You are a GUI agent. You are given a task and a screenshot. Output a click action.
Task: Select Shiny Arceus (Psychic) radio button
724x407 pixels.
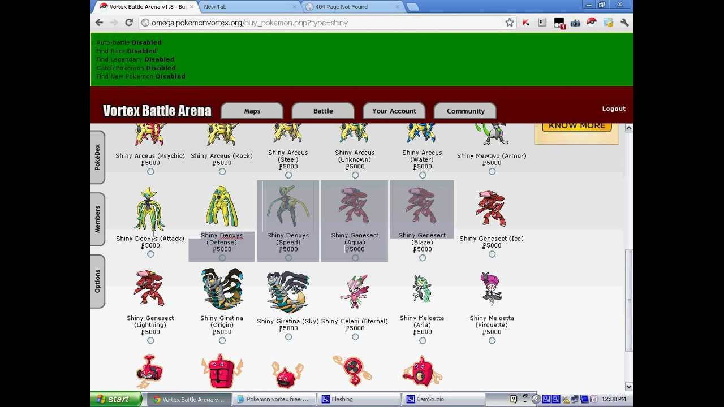click(x=150, y=171)
